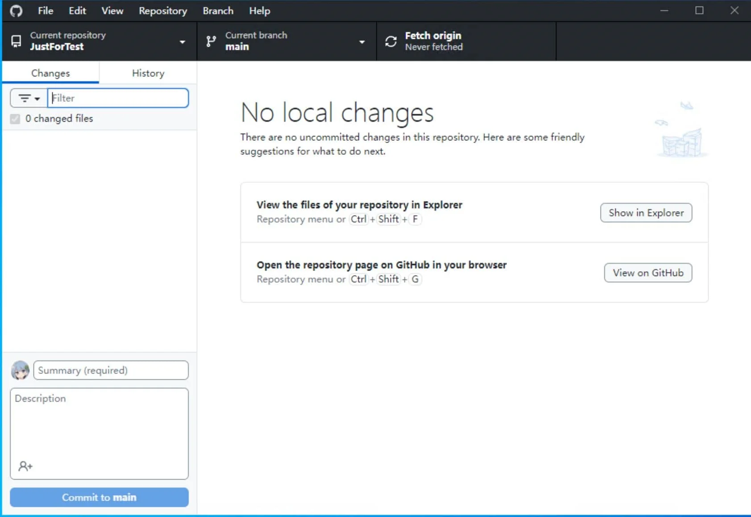
Task: Open the Repository menu
Action: (163, 11)
